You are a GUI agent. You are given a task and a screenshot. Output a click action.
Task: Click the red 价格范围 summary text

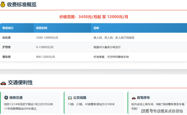point(93,17)
